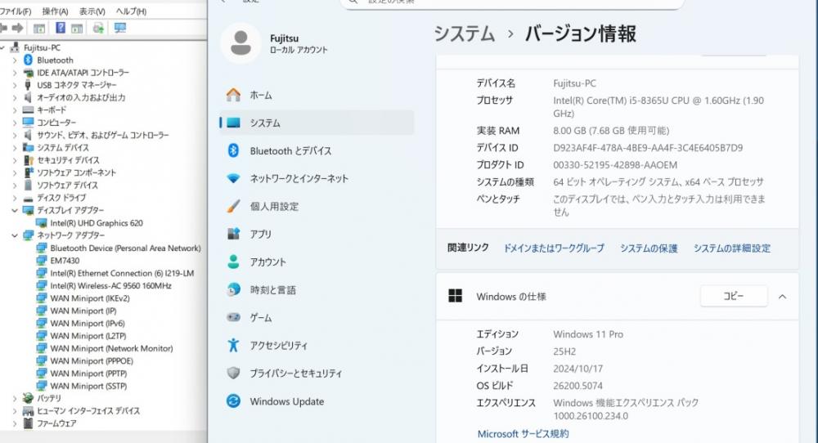Select the EM7430 network adapter
Screen dimensions: 818x443
click(65, 261)
